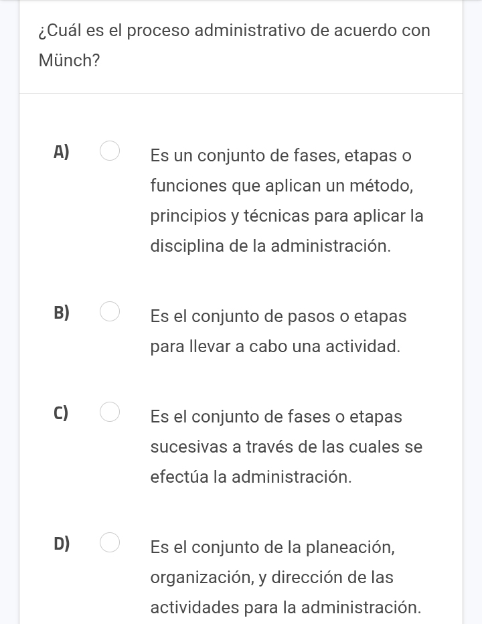Click the text "para llevar a cabo una actividad."
Image resolution: width=482 pixels, height=624 pixels.
tap(276, 347)
